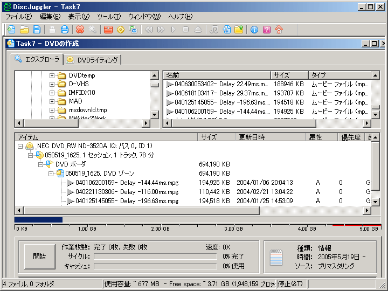Save task using the floppy disk icon

(37, 30)
